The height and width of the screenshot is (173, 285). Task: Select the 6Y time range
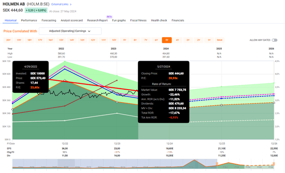click(156, 40)
